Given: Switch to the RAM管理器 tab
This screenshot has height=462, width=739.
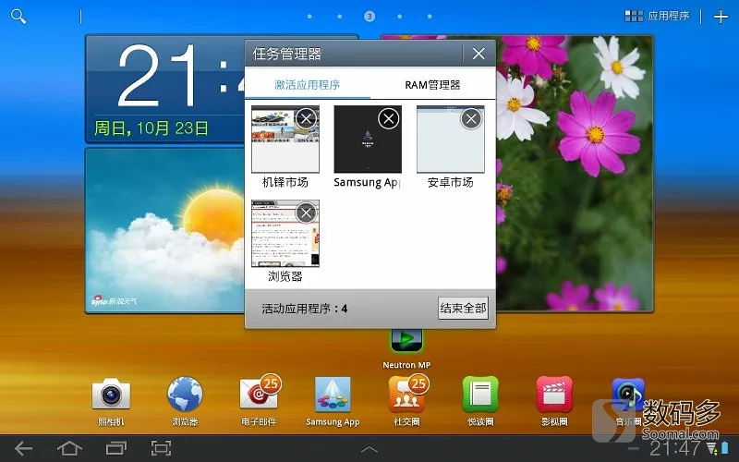Looking at the screenshot, I should [432, 85].
